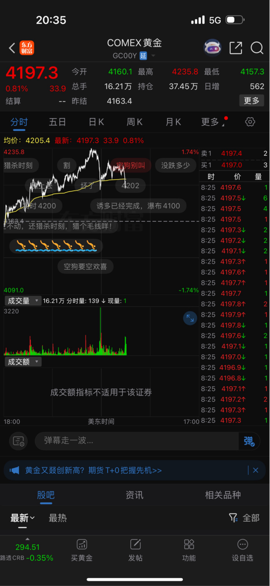Tap the swimmer emoji danmaku bubble
Image resolution: width=270 pixels, height=586 pixels.
coord(56,246)
